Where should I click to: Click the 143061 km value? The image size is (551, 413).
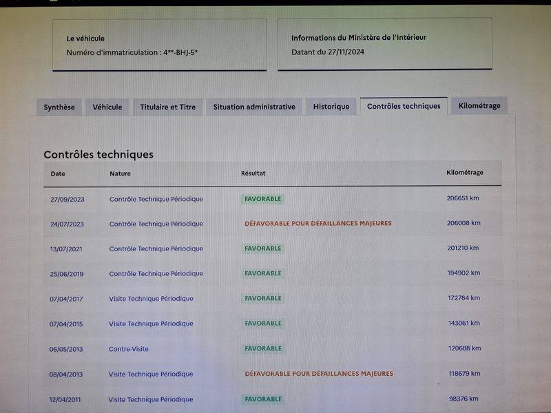coord(464,323)
